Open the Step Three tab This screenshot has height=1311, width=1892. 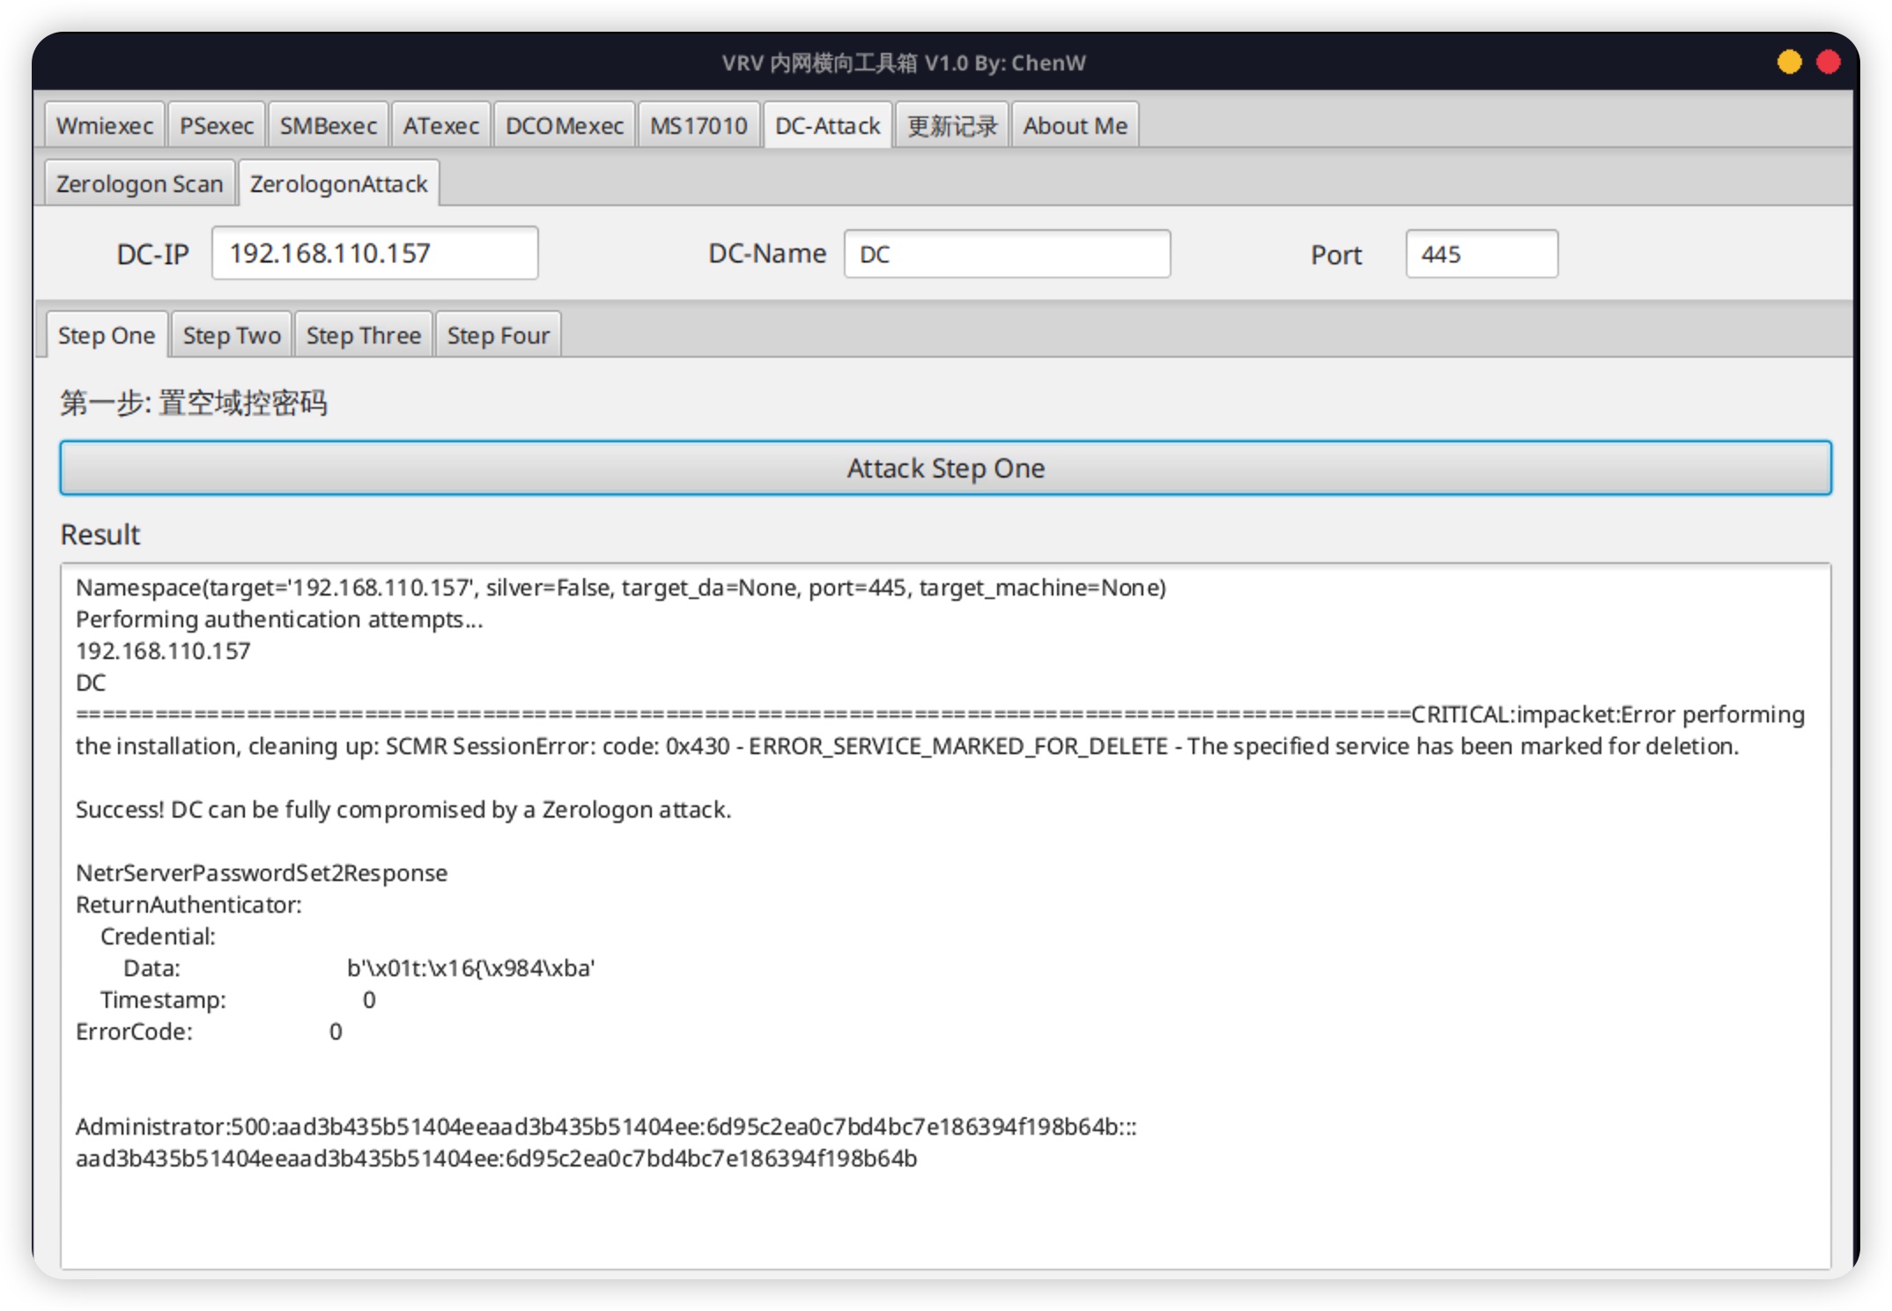363,336
